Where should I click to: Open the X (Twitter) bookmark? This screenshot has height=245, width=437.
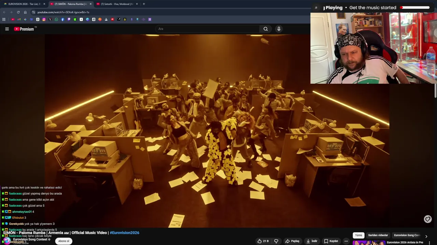coord(50,19)
